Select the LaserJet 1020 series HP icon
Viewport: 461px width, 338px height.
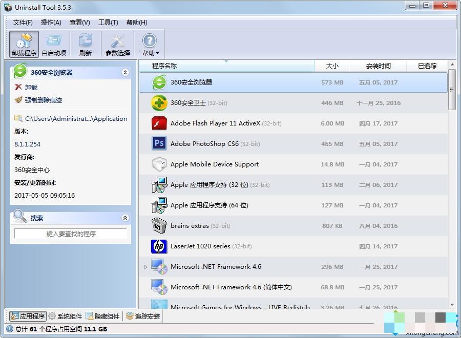click(159, 246)
